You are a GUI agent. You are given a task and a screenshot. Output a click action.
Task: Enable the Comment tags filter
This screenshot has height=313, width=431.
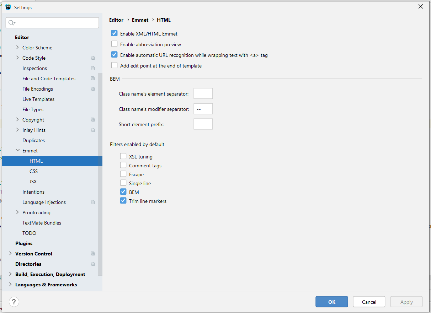point(123,165)
